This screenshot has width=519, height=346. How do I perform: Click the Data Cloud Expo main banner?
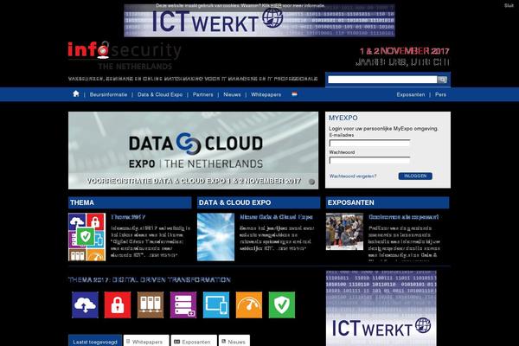(x=193, y=151)
